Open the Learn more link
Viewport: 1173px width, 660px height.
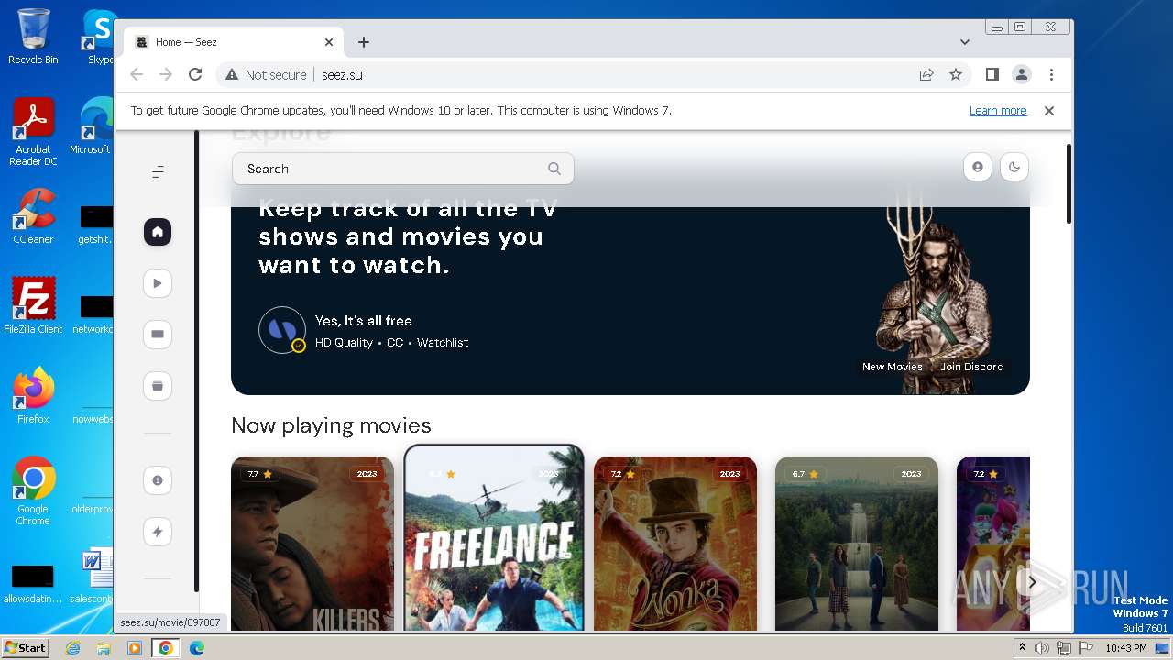(998, 111)
